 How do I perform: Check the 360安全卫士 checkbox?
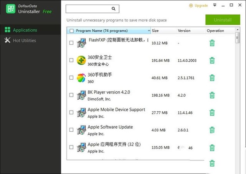pyautogui.click(x=71, y=60)
